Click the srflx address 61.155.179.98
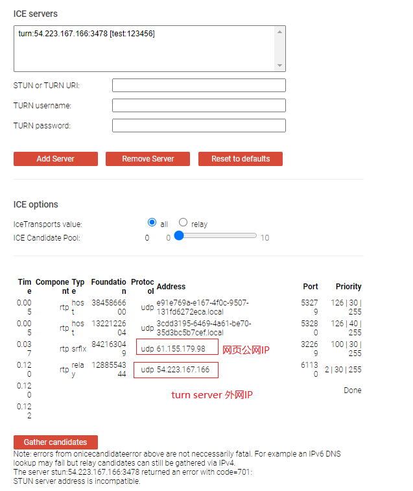Screen dimensions: 413x491 coord(181,348)
